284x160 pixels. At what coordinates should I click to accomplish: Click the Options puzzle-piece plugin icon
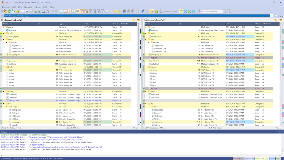pyautogui.click(x=143, y=11)
